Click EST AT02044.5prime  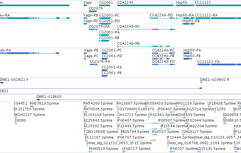pyautogui.click(x=199, y=121)
